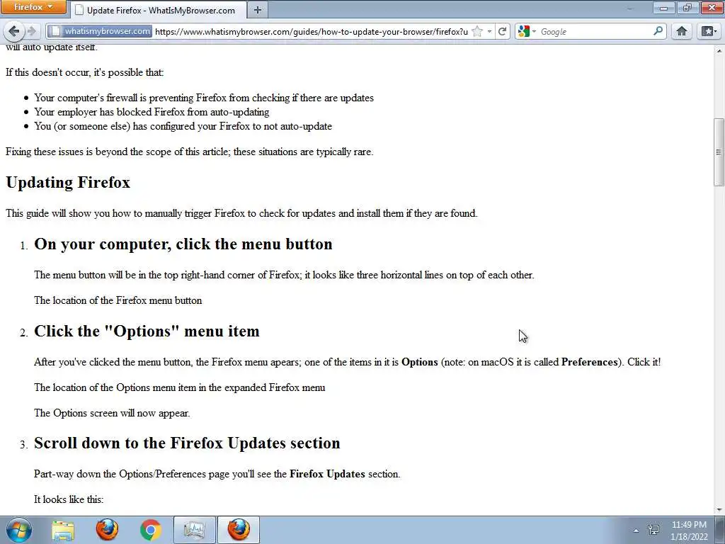Click the scrollbar down arrow
725x544 pixels.
[x=719, y=510]
